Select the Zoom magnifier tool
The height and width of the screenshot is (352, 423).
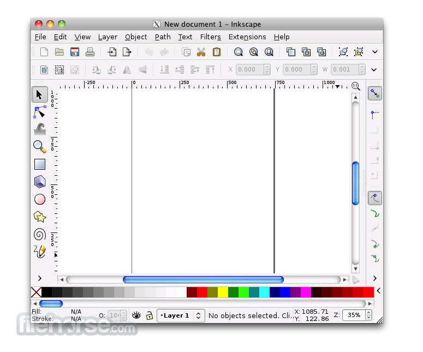click(40, 147)
